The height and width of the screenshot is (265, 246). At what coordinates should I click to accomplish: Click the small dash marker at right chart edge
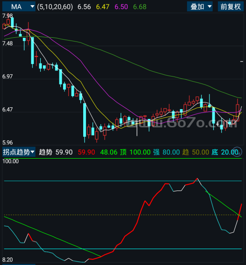[x=242, y=62]
